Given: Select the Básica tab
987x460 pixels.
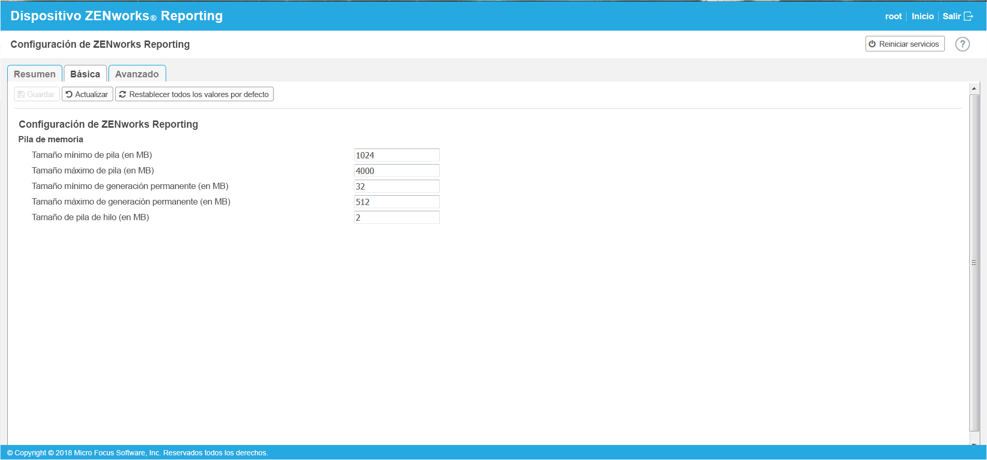Looking at the screenshot, I should (x=85, y=74).
